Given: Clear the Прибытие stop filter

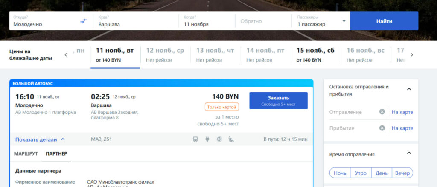Looking at the screenshot, I should point(382,128).
